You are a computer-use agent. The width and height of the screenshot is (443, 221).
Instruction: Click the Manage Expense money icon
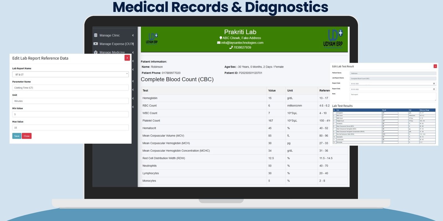[x=96, y=44]
